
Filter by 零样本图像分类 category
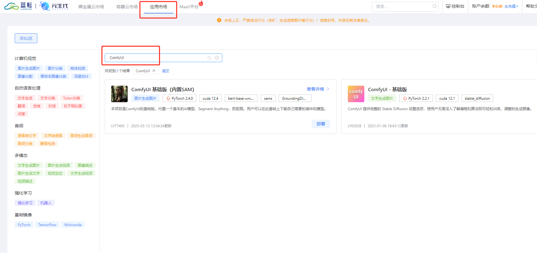click(53, 76)
